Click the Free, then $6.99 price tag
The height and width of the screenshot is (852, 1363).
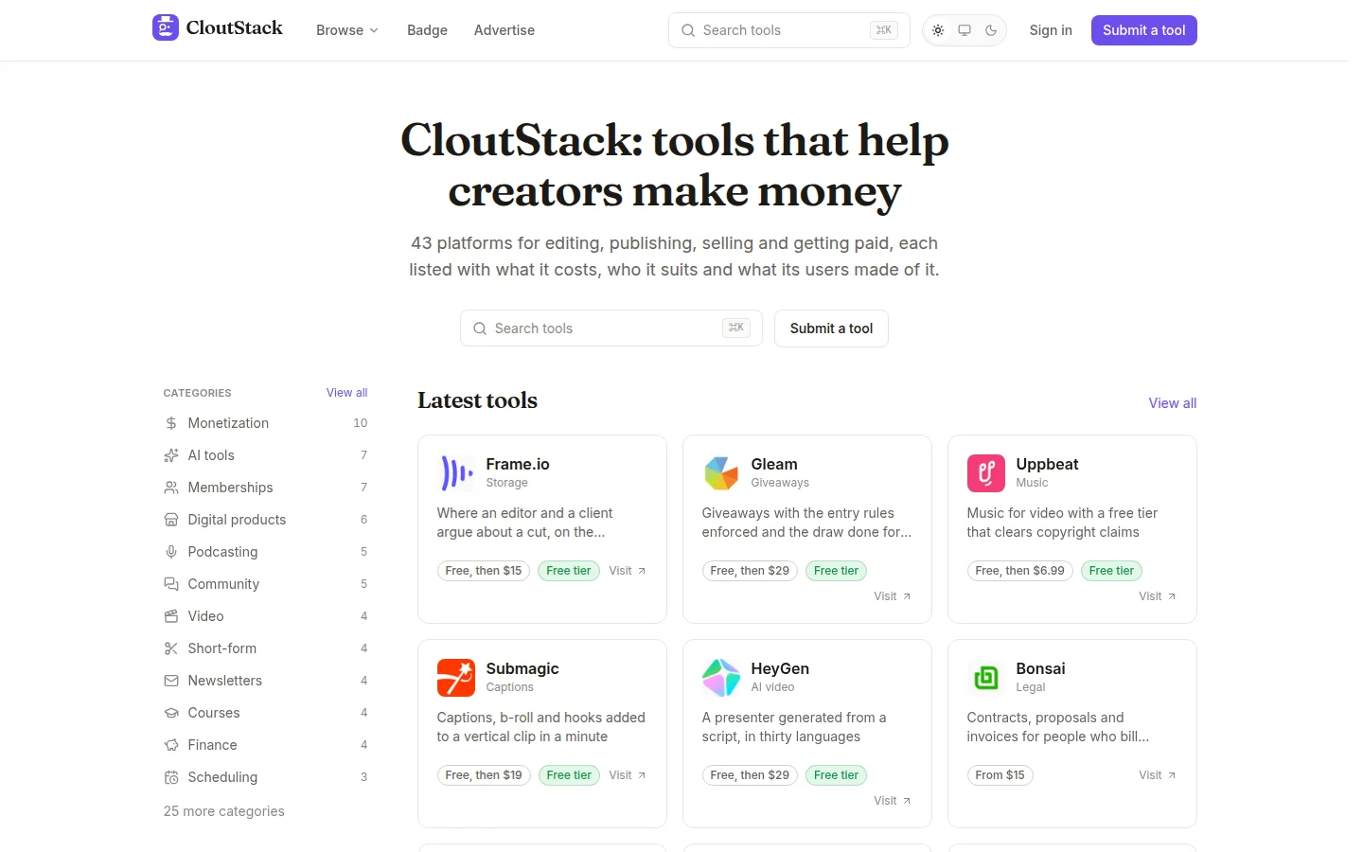(x=1020, y=571)
